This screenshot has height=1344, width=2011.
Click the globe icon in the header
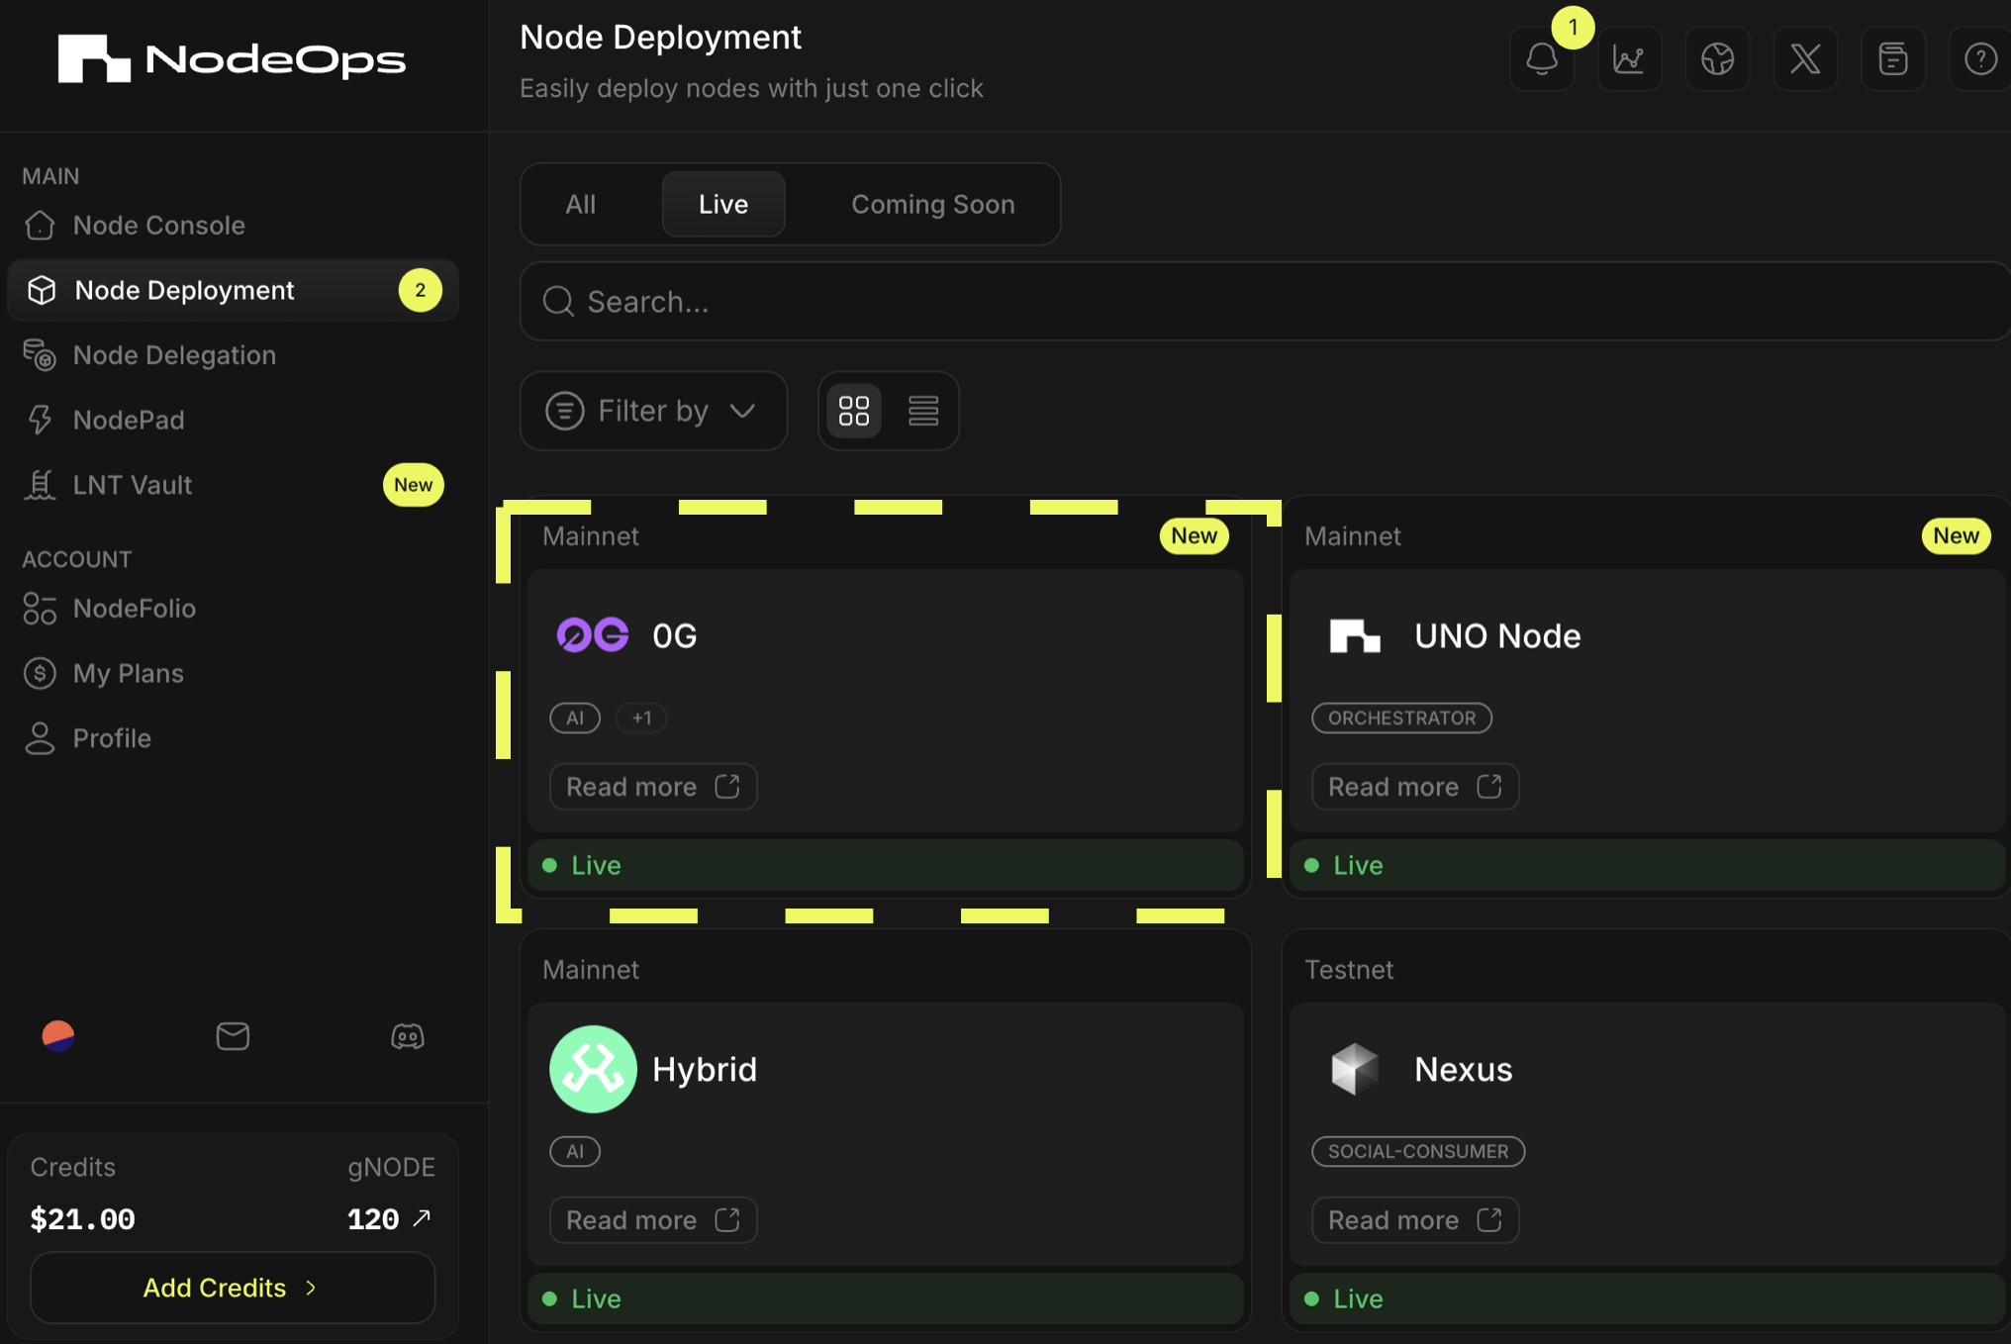(x=1717, y=58)
